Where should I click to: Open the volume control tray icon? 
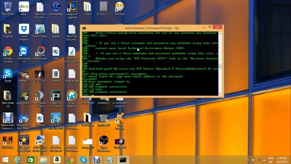click(253, 160)
